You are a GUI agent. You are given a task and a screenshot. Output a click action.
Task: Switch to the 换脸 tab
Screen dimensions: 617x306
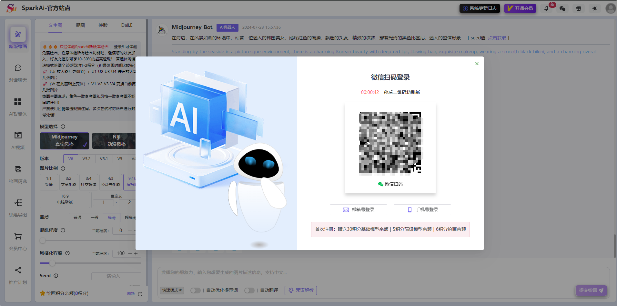(x=103, y=25)
